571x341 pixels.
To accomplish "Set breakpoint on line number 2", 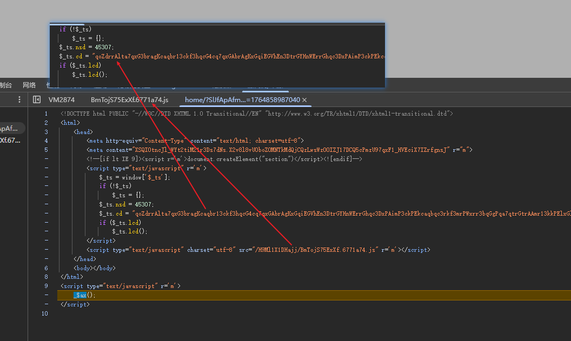I will point(46,123).
